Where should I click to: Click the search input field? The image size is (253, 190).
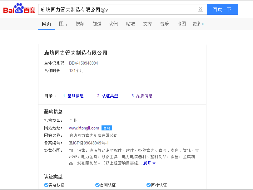pos(117,10)
